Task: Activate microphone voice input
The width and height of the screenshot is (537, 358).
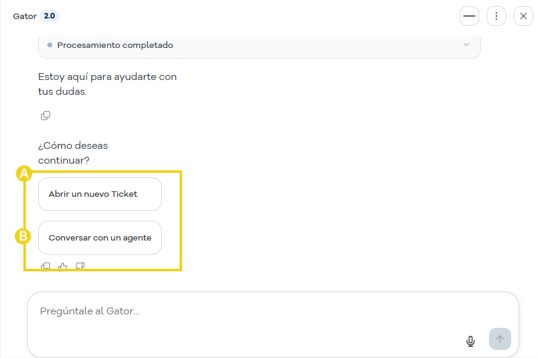Action: click(471, 341)
